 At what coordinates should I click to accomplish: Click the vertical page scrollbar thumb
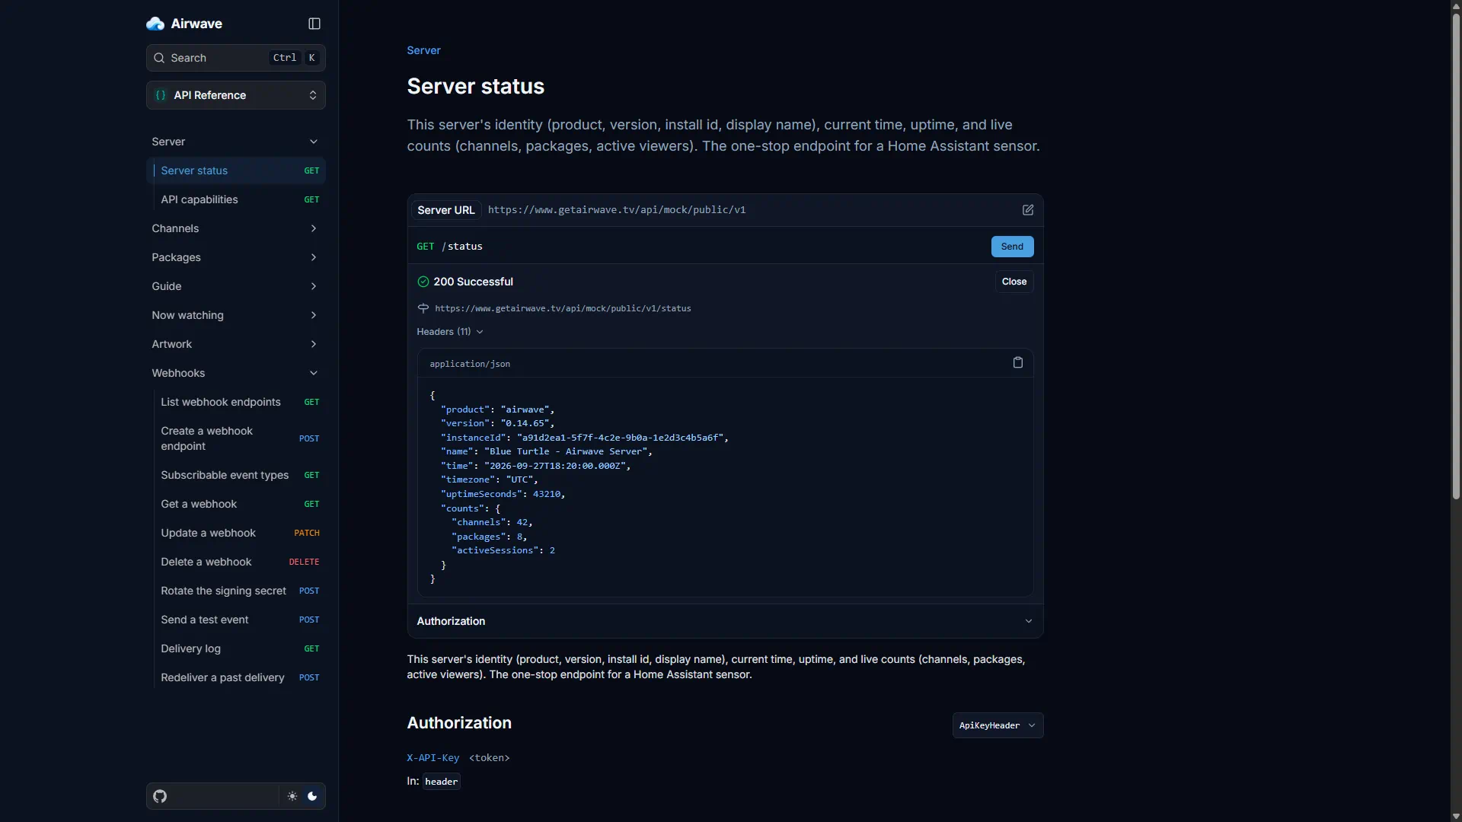pos(1456,256)
